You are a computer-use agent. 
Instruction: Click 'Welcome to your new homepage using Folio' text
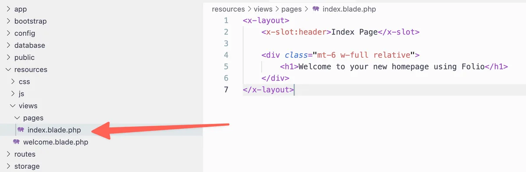[x=391, y=67]
